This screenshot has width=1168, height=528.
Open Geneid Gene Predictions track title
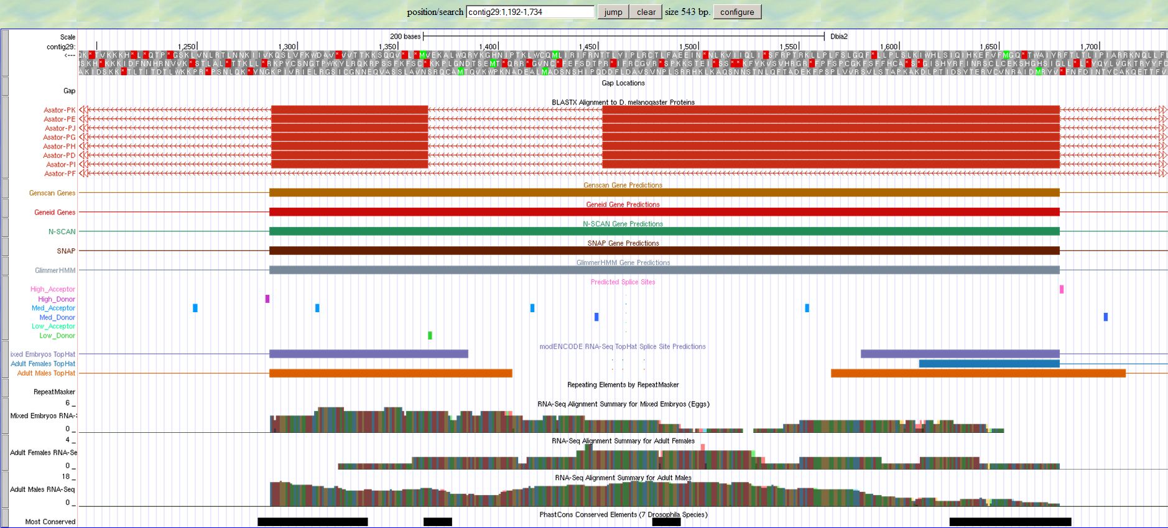pyautogui.click(x=623, y=205)
